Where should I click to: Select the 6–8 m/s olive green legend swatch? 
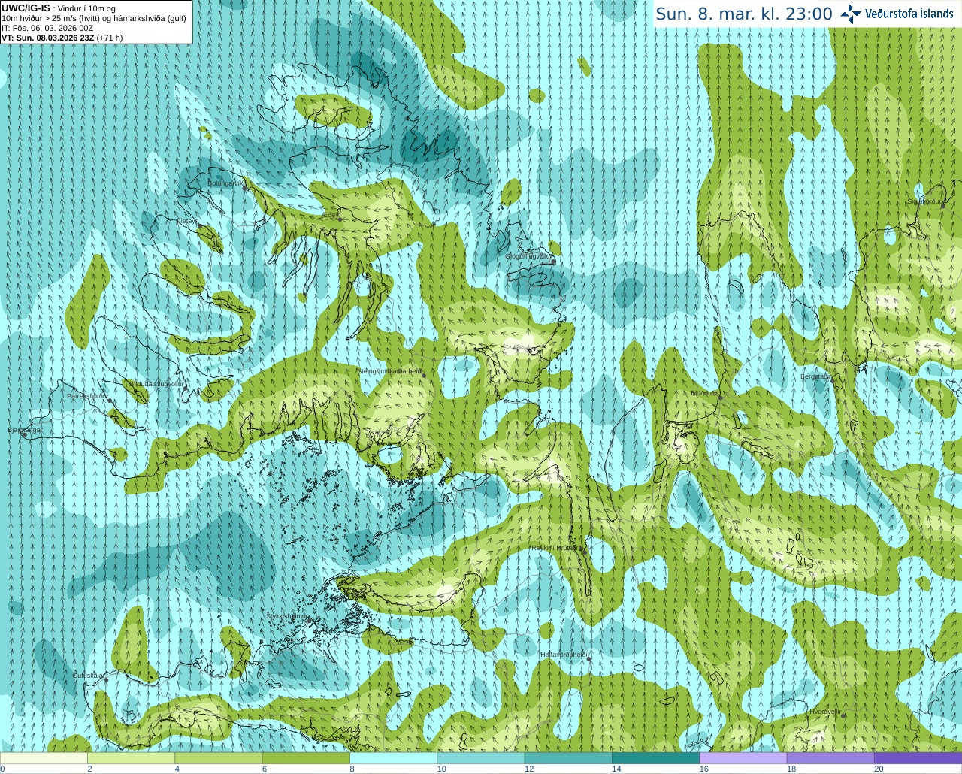pyautogui.click(x=306, y=758)
